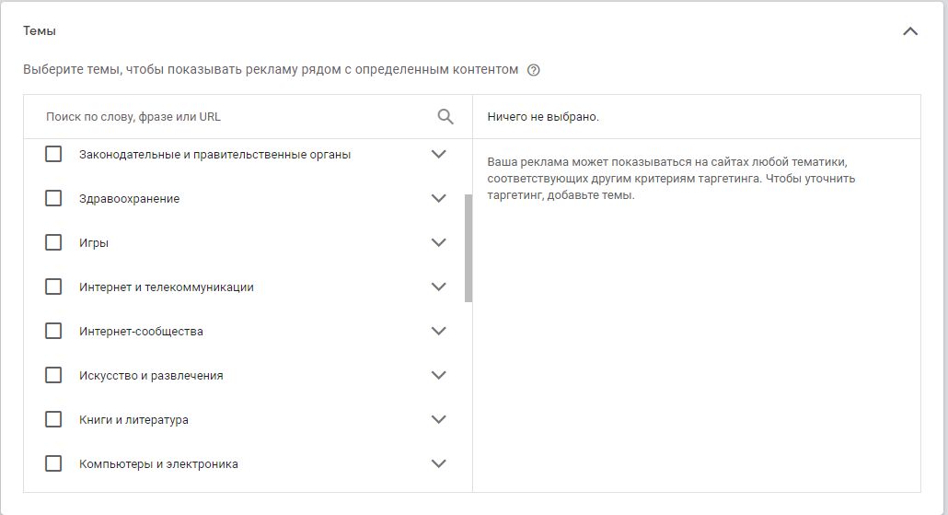948x515 pixels.
Task: Click the Темы section heading
Action: tap(40, 31)
